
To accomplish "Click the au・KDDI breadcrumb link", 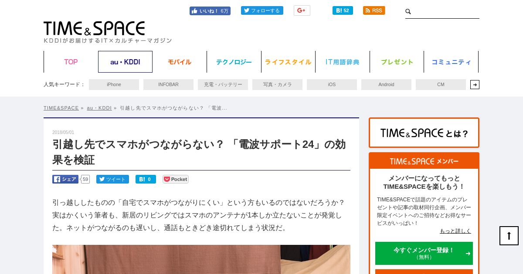I will pyautogui.click(x=99, y=108).
